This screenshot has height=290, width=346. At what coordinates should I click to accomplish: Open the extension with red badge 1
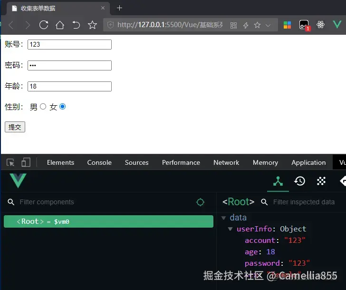coord(304,25)
